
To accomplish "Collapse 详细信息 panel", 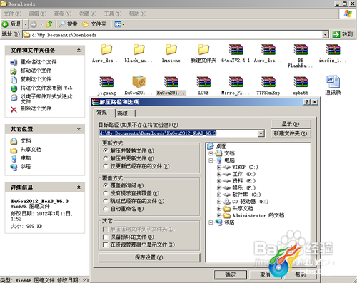I will click(79, 187).
